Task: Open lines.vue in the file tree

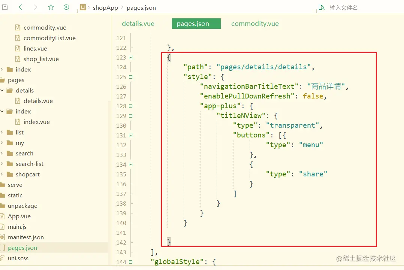Action: (x=35, y=49)
